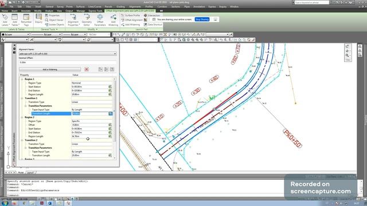The width and height of the screenshot is (367, 206).
Task: Click the pick icon for Region 1 Start Station
Action: pyautogui.click(x=110, y=86)
